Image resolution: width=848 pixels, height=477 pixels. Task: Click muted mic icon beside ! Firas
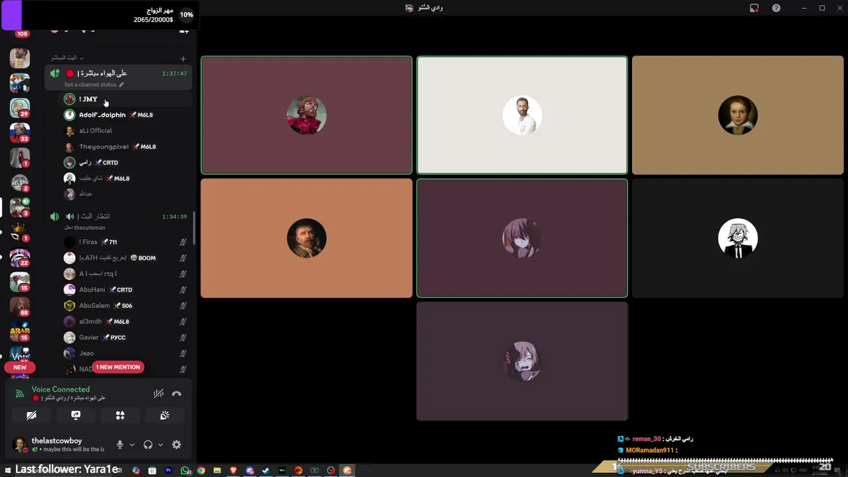[x=183, y=242]
